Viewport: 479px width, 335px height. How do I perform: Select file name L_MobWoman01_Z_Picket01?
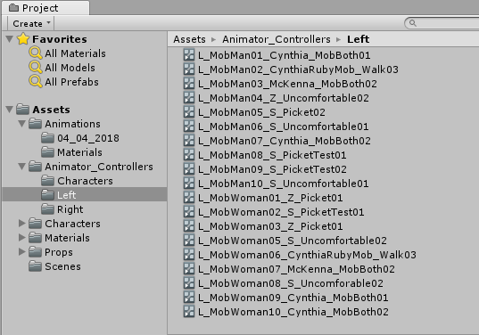tap(270, 198)
